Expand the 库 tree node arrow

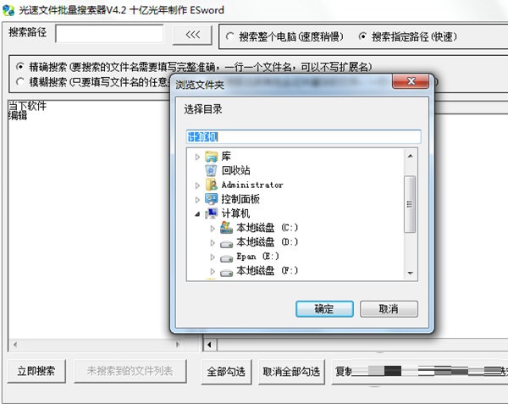click(x=197, y=158)
